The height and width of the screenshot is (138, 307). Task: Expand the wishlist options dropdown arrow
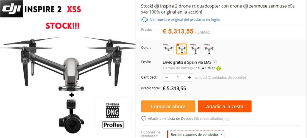[x=228, y=119]
